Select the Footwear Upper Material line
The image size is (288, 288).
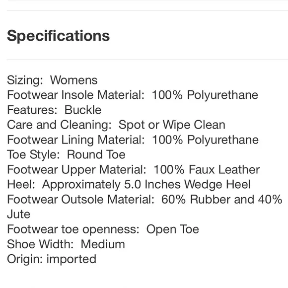point(134,169)
